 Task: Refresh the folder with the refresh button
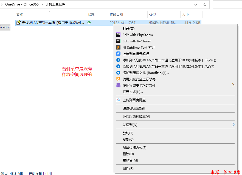[205, 4]
